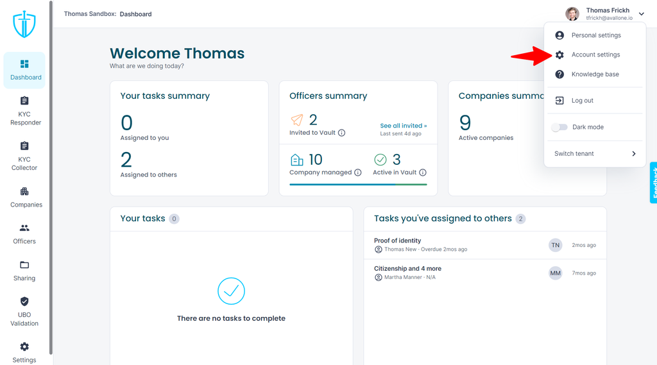Open the KYC Collector sidebar icon

pos(25,146)
